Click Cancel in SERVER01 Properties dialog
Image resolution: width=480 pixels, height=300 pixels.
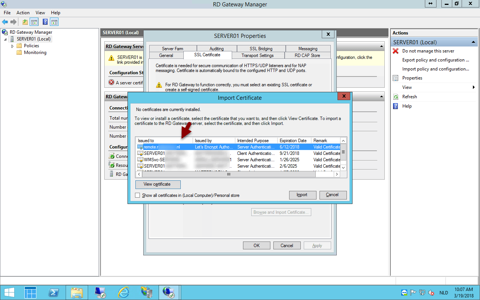287,246
